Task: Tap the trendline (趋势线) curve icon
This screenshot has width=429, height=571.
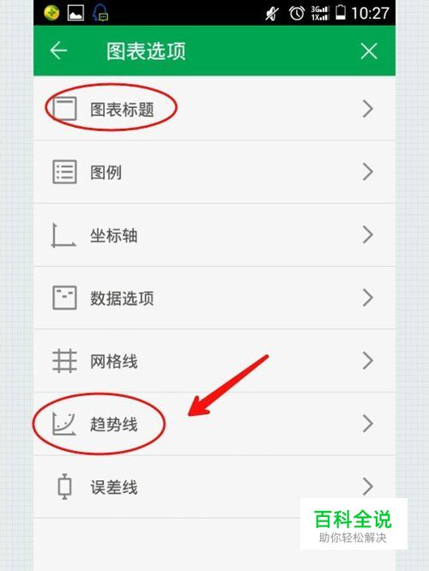Action: click(x=64, y=424)
